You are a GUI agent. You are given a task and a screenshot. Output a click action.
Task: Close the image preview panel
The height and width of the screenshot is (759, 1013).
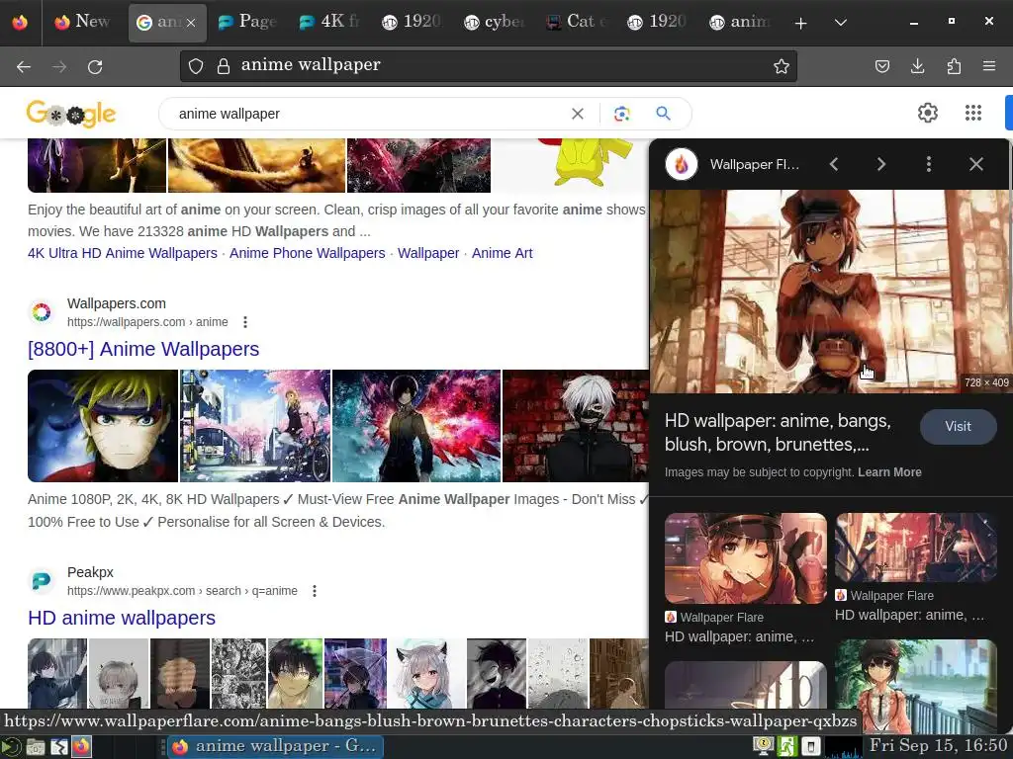[976, 164]
